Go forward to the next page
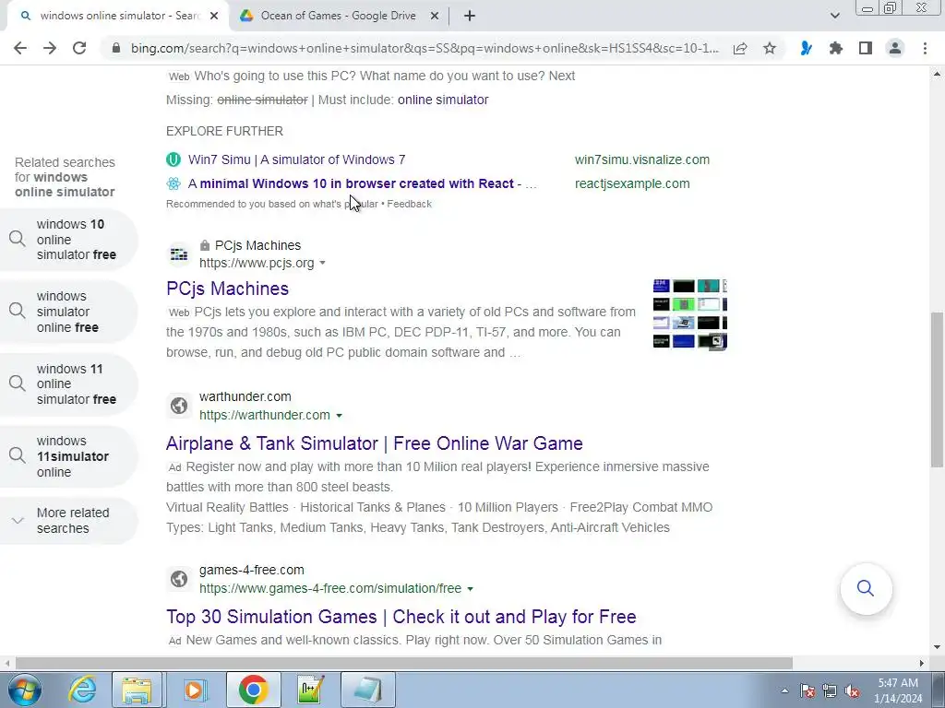Viewport: 945px width, 708px height. pos(50,48)
